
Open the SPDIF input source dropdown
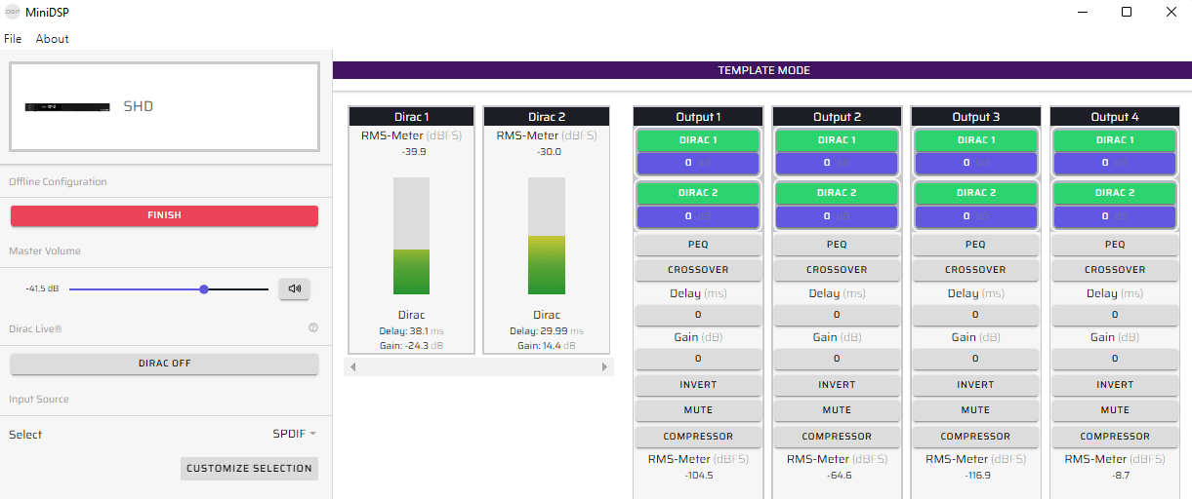(294, 435)
